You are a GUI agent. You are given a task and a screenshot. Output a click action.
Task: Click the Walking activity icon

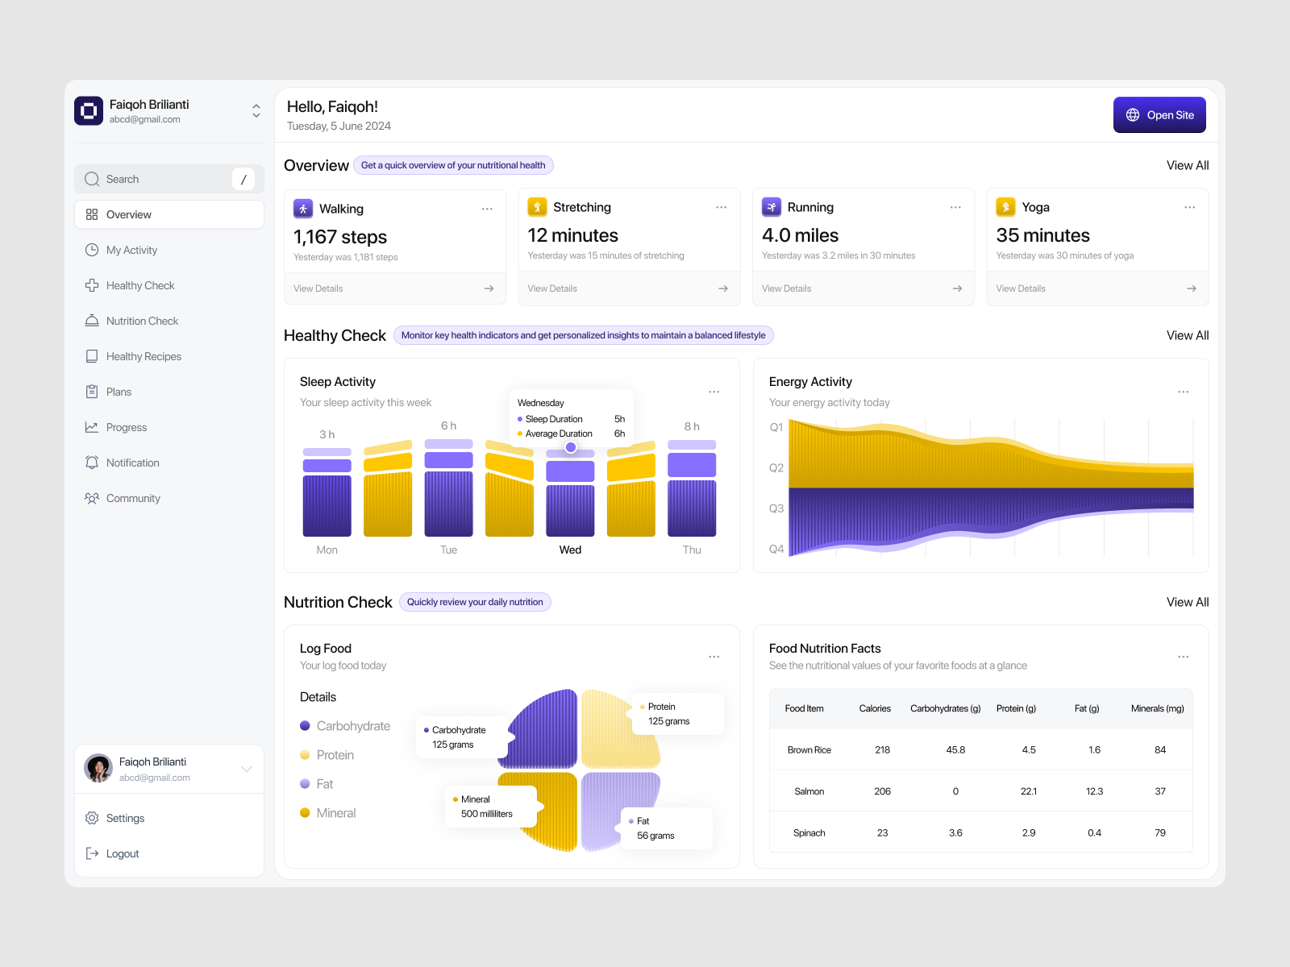pyautogui.click(x=302, y=208)
